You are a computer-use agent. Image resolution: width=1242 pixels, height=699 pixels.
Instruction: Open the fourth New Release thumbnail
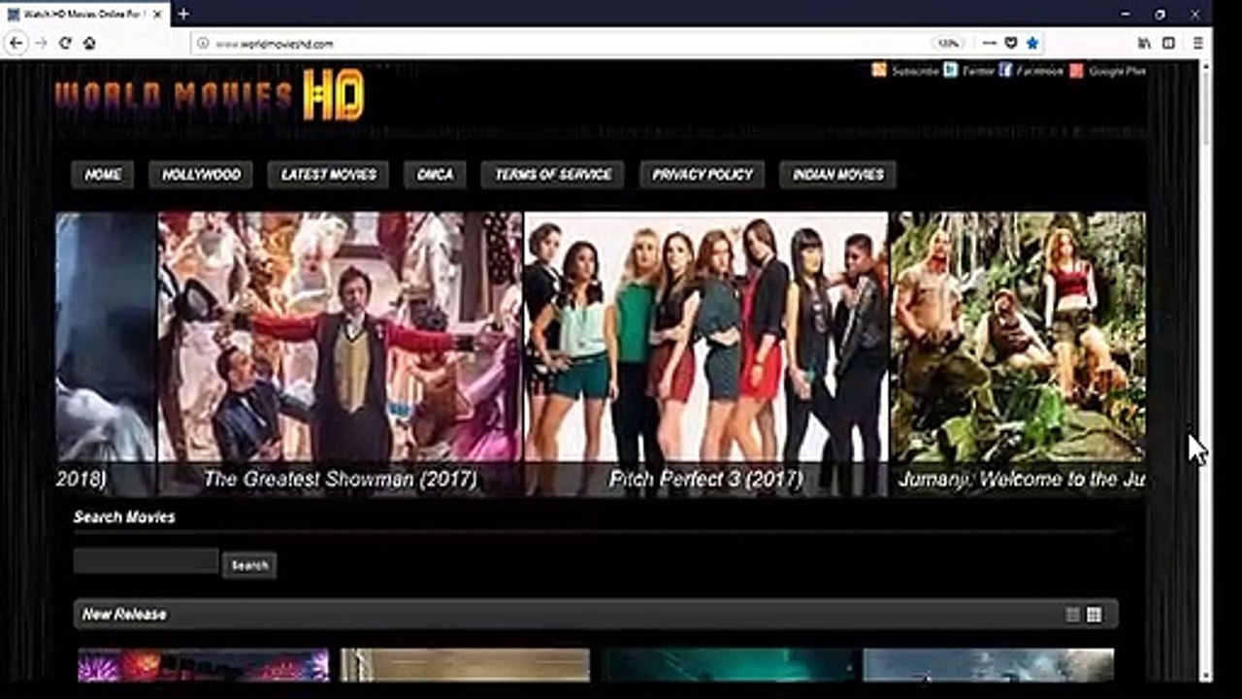(988, 665)
